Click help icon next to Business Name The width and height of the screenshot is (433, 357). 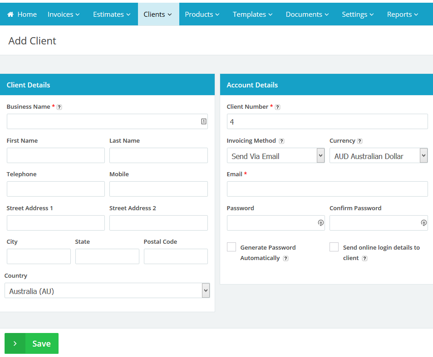pos(59,107)
